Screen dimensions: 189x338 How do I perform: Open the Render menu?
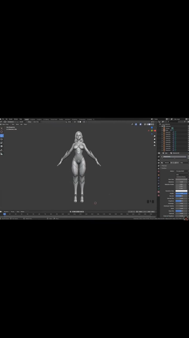[10, 119]
